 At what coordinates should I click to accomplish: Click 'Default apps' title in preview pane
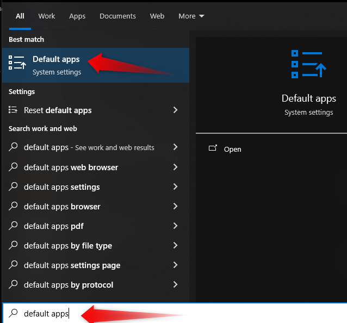coord(309,98)
